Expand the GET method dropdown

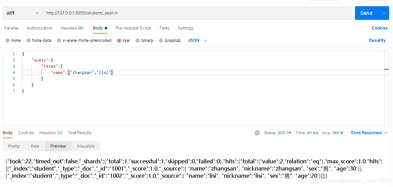[x=22, y=13]
